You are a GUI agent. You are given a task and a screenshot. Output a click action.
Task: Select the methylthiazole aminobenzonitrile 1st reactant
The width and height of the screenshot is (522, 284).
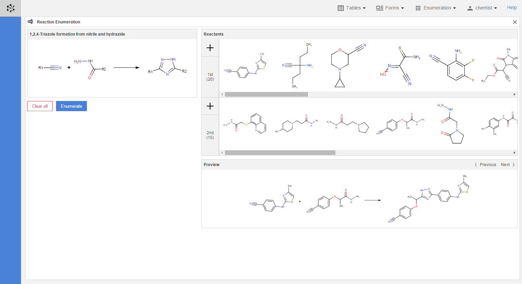pyautogui.click(x=245, y=66)
